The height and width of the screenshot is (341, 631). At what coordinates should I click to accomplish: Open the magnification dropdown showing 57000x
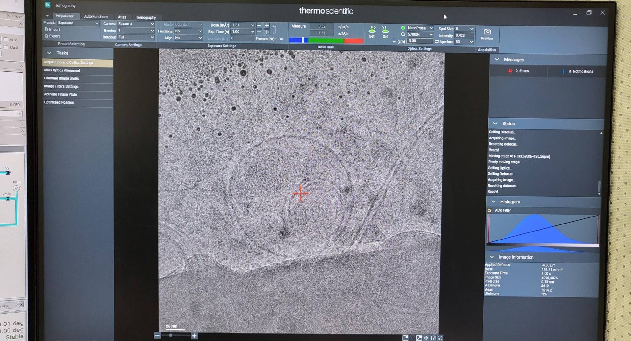(x=420, y=34)
